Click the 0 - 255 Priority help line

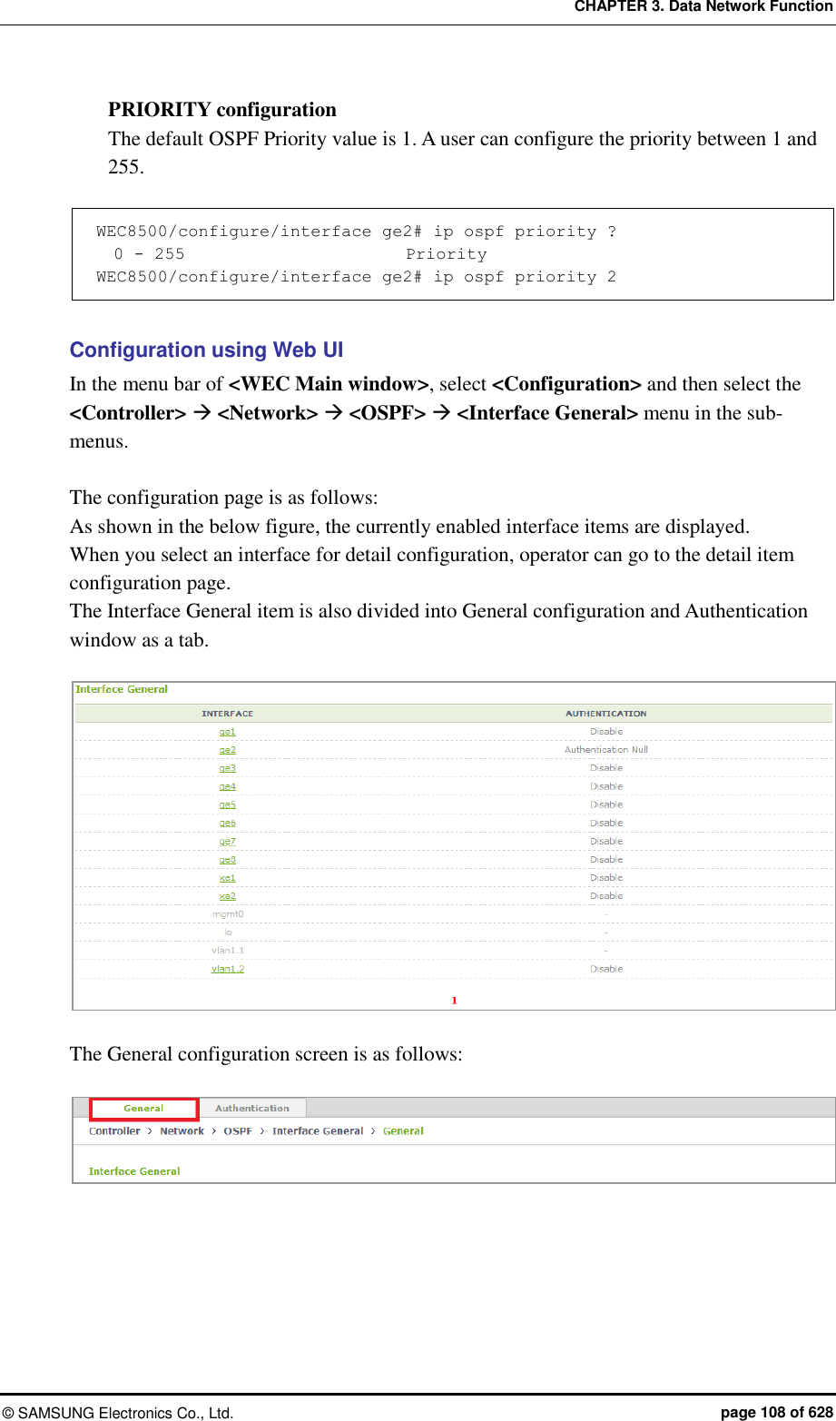(x=300, y=254)
